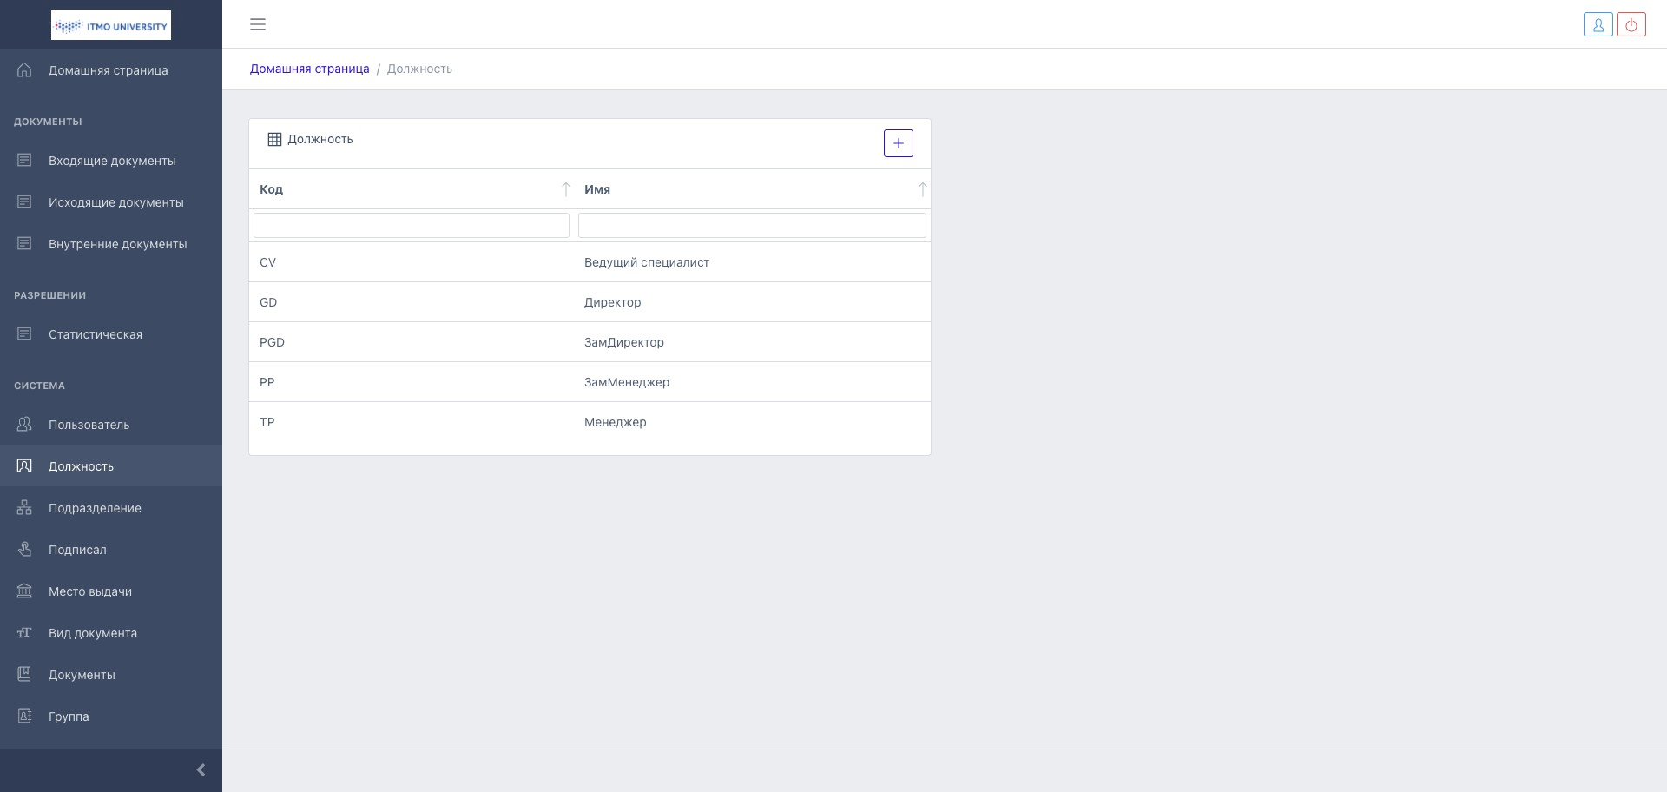Click the red power logout icon
Screen dimensions: 1667x792
pyautogui.click(x=1631, y=25)
